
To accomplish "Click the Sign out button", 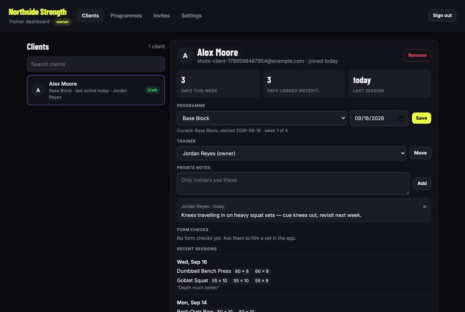I will (442, 15).
